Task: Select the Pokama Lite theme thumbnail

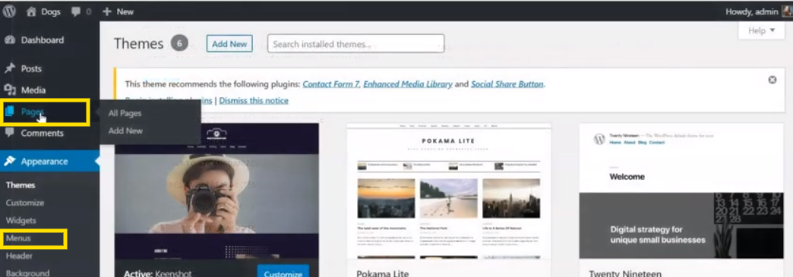Action: tap(449, 191)
